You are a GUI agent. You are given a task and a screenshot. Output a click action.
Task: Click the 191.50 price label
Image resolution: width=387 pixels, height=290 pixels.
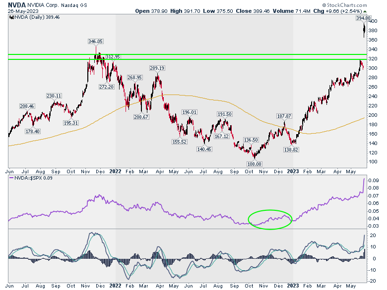point(224,114)
